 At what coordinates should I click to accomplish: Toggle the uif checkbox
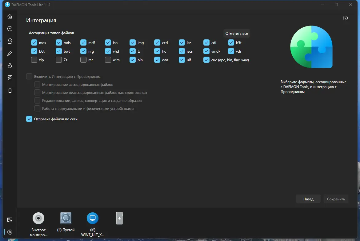point(182,60)
